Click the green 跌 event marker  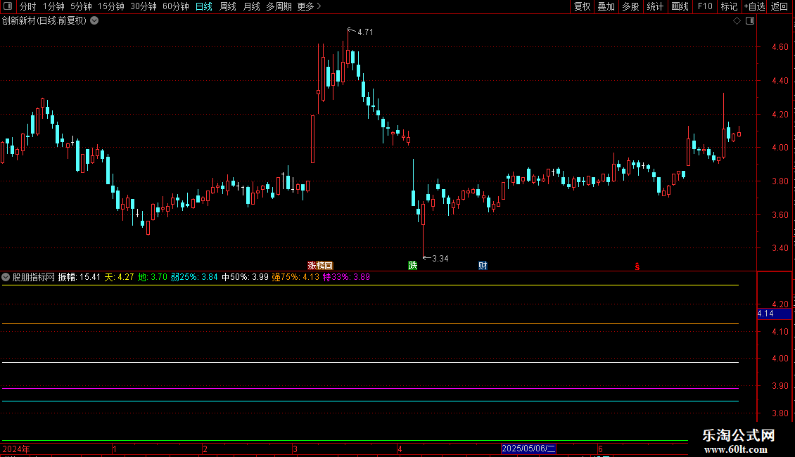413,266
